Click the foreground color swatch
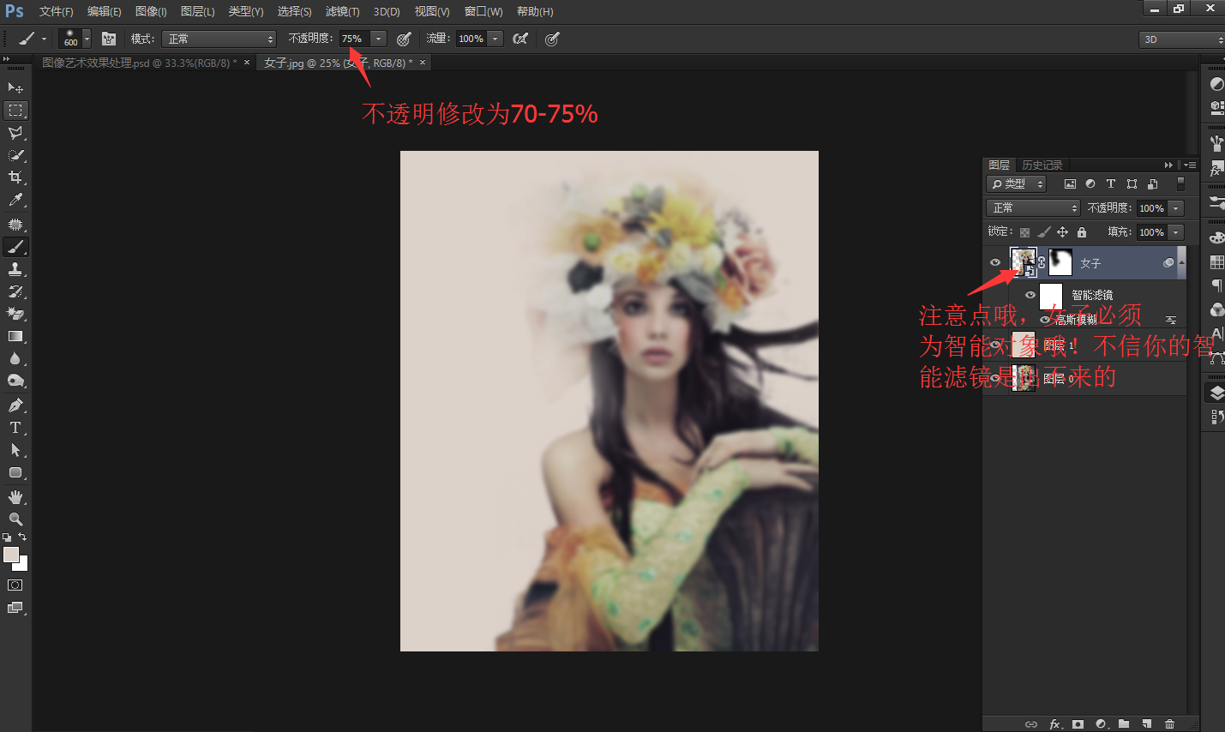This screenshot has width=1225, height=732. pos(12,555)
